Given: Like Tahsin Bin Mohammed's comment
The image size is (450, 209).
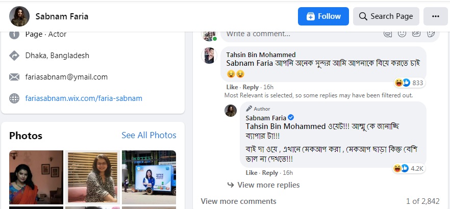Looking at the screenshot, I should pyautogui.click(x=232, y=87).
